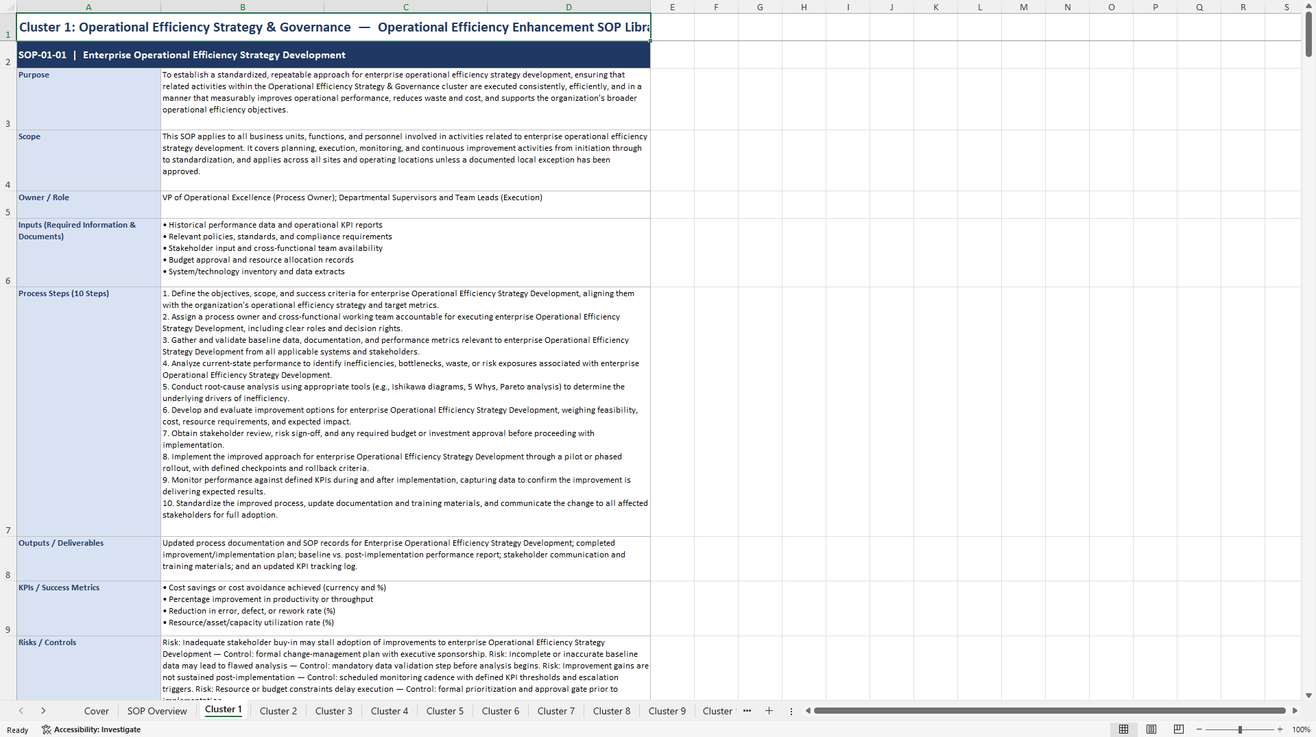Click the 100% zoom level
1316x737 pixels.
(1301, 729)
